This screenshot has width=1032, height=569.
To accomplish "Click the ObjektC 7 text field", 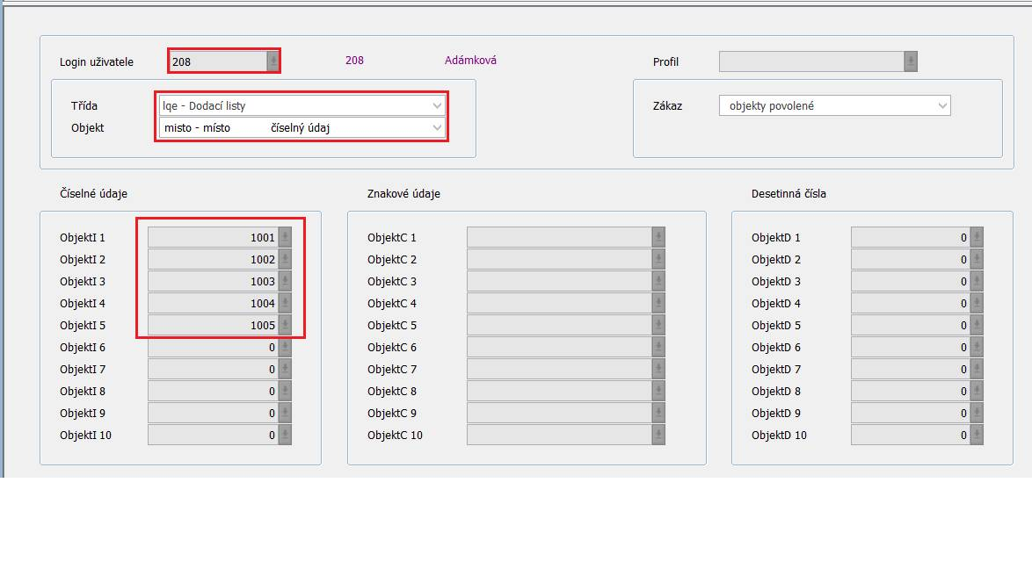I will (x=559, y=369).
